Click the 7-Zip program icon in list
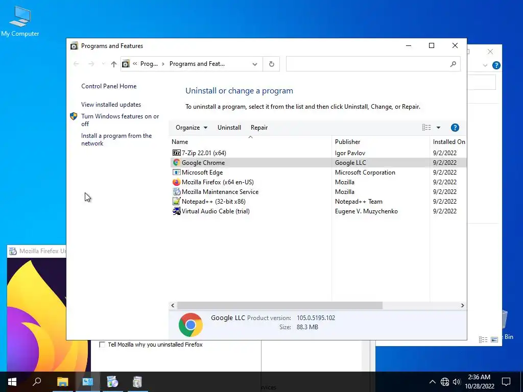Image resolution: width=523 pixels, height=392 pixels. [176, 153]
